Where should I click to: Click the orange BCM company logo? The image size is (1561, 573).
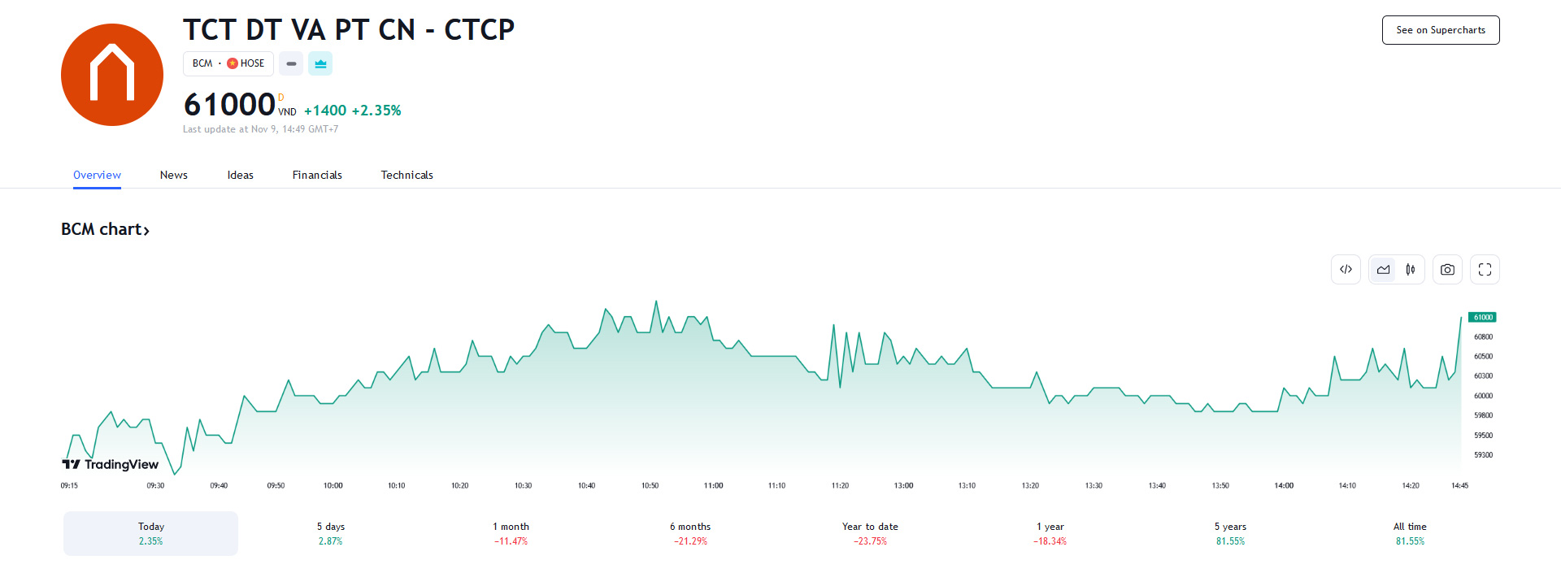point(112,75)
